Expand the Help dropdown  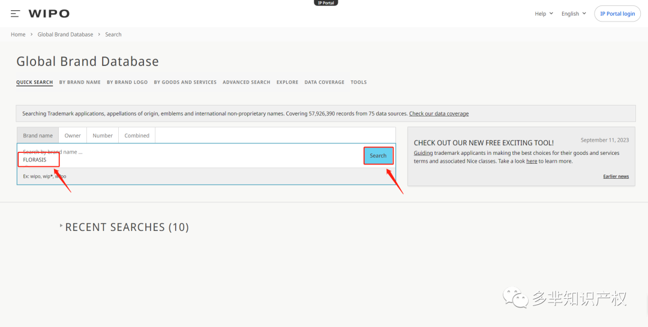coord(544,14)
